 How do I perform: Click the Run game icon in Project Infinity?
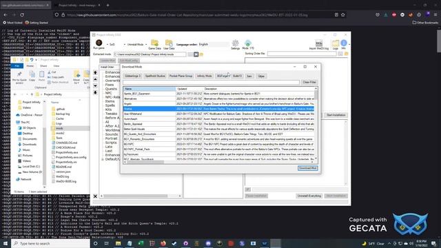coord(99,43)
